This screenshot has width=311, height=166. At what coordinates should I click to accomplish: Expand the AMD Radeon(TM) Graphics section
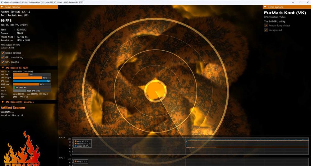pos(3,102)
